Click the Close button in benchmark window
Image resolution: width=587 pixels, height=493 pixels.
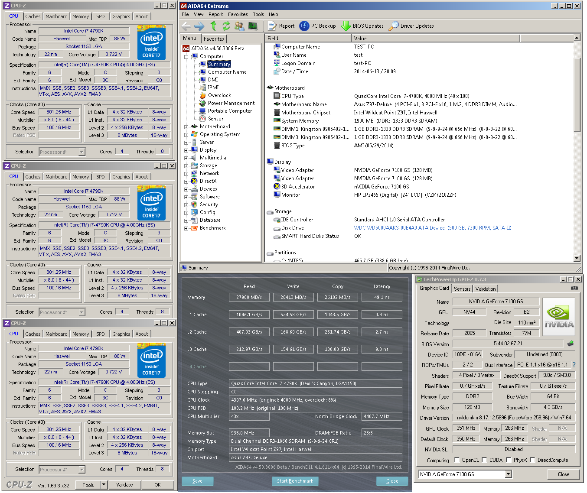pyautogui.click(x=392, y=481)
